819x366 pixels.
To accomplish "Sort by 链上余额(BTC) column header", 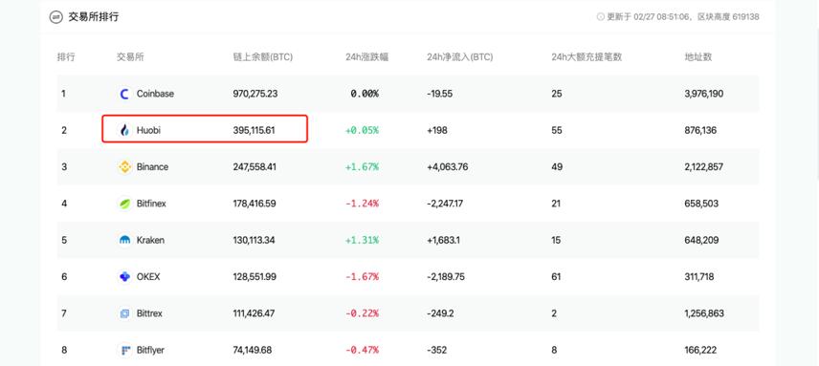I will (263, 57).
